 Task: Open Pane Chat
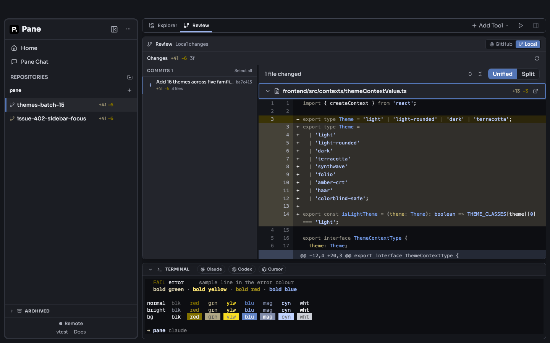click(x=71, y=62)
